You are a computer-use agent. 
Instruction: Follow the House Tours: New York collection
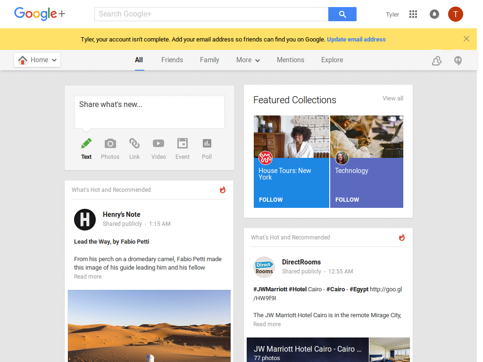pyautogui.click(x=271, y=199)
